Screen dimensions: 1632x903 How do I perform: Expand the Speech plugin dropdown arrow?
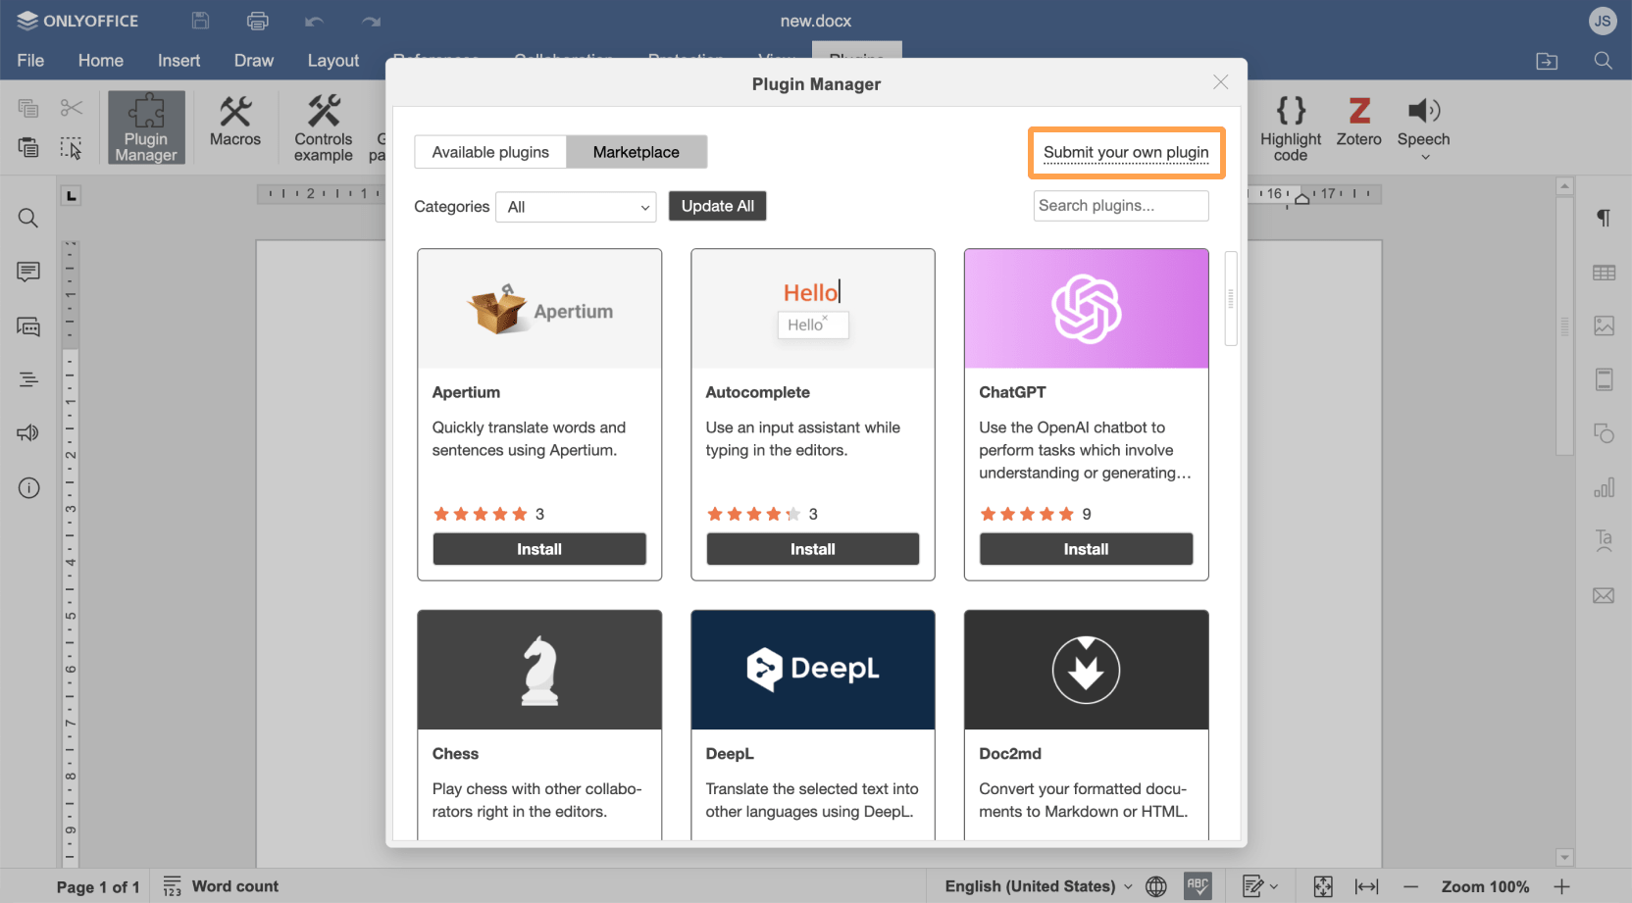(x=1425, y=158)
